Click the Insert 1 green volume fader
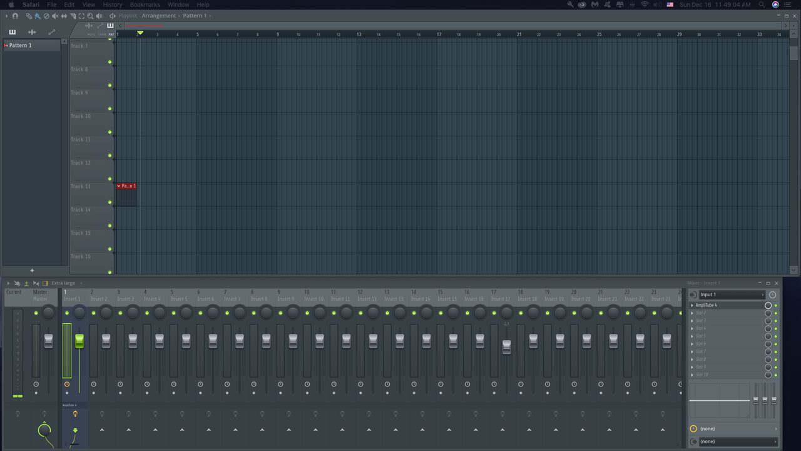 (x=79, y=341)
